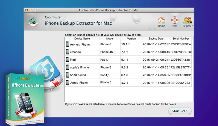The width and height of the screenshot is (218, 126).
Task: Click the iPhone Backup Extractor product box
Action: click(25, 99)
